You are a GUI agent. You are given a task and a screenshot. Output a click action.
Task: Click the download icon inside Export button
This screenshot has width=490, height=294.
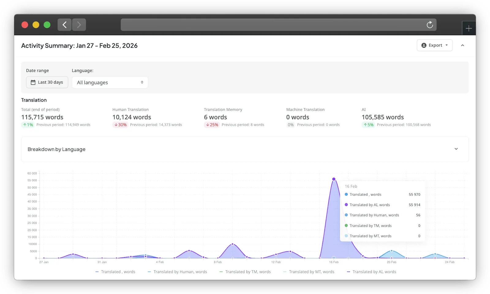pyautogui.click(x=424, y=45)
